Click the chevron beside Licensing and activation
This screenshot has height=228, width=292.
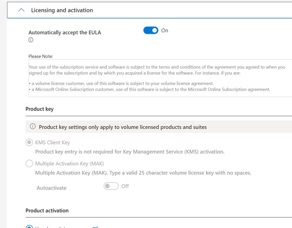coord(21,10)
